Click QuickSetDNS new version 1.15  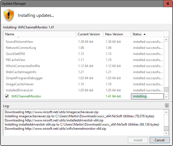[109, 54]
